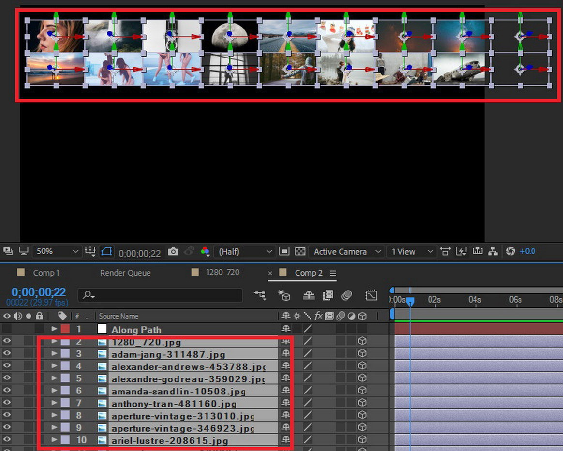Click the 3D Layer cube column header
563x451 pixels.
(362, 316)
